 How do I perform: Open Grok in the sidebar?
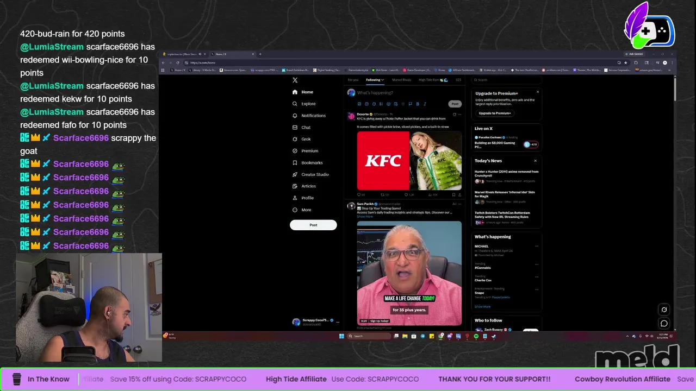pyautogui.click(x=301, y=139)
